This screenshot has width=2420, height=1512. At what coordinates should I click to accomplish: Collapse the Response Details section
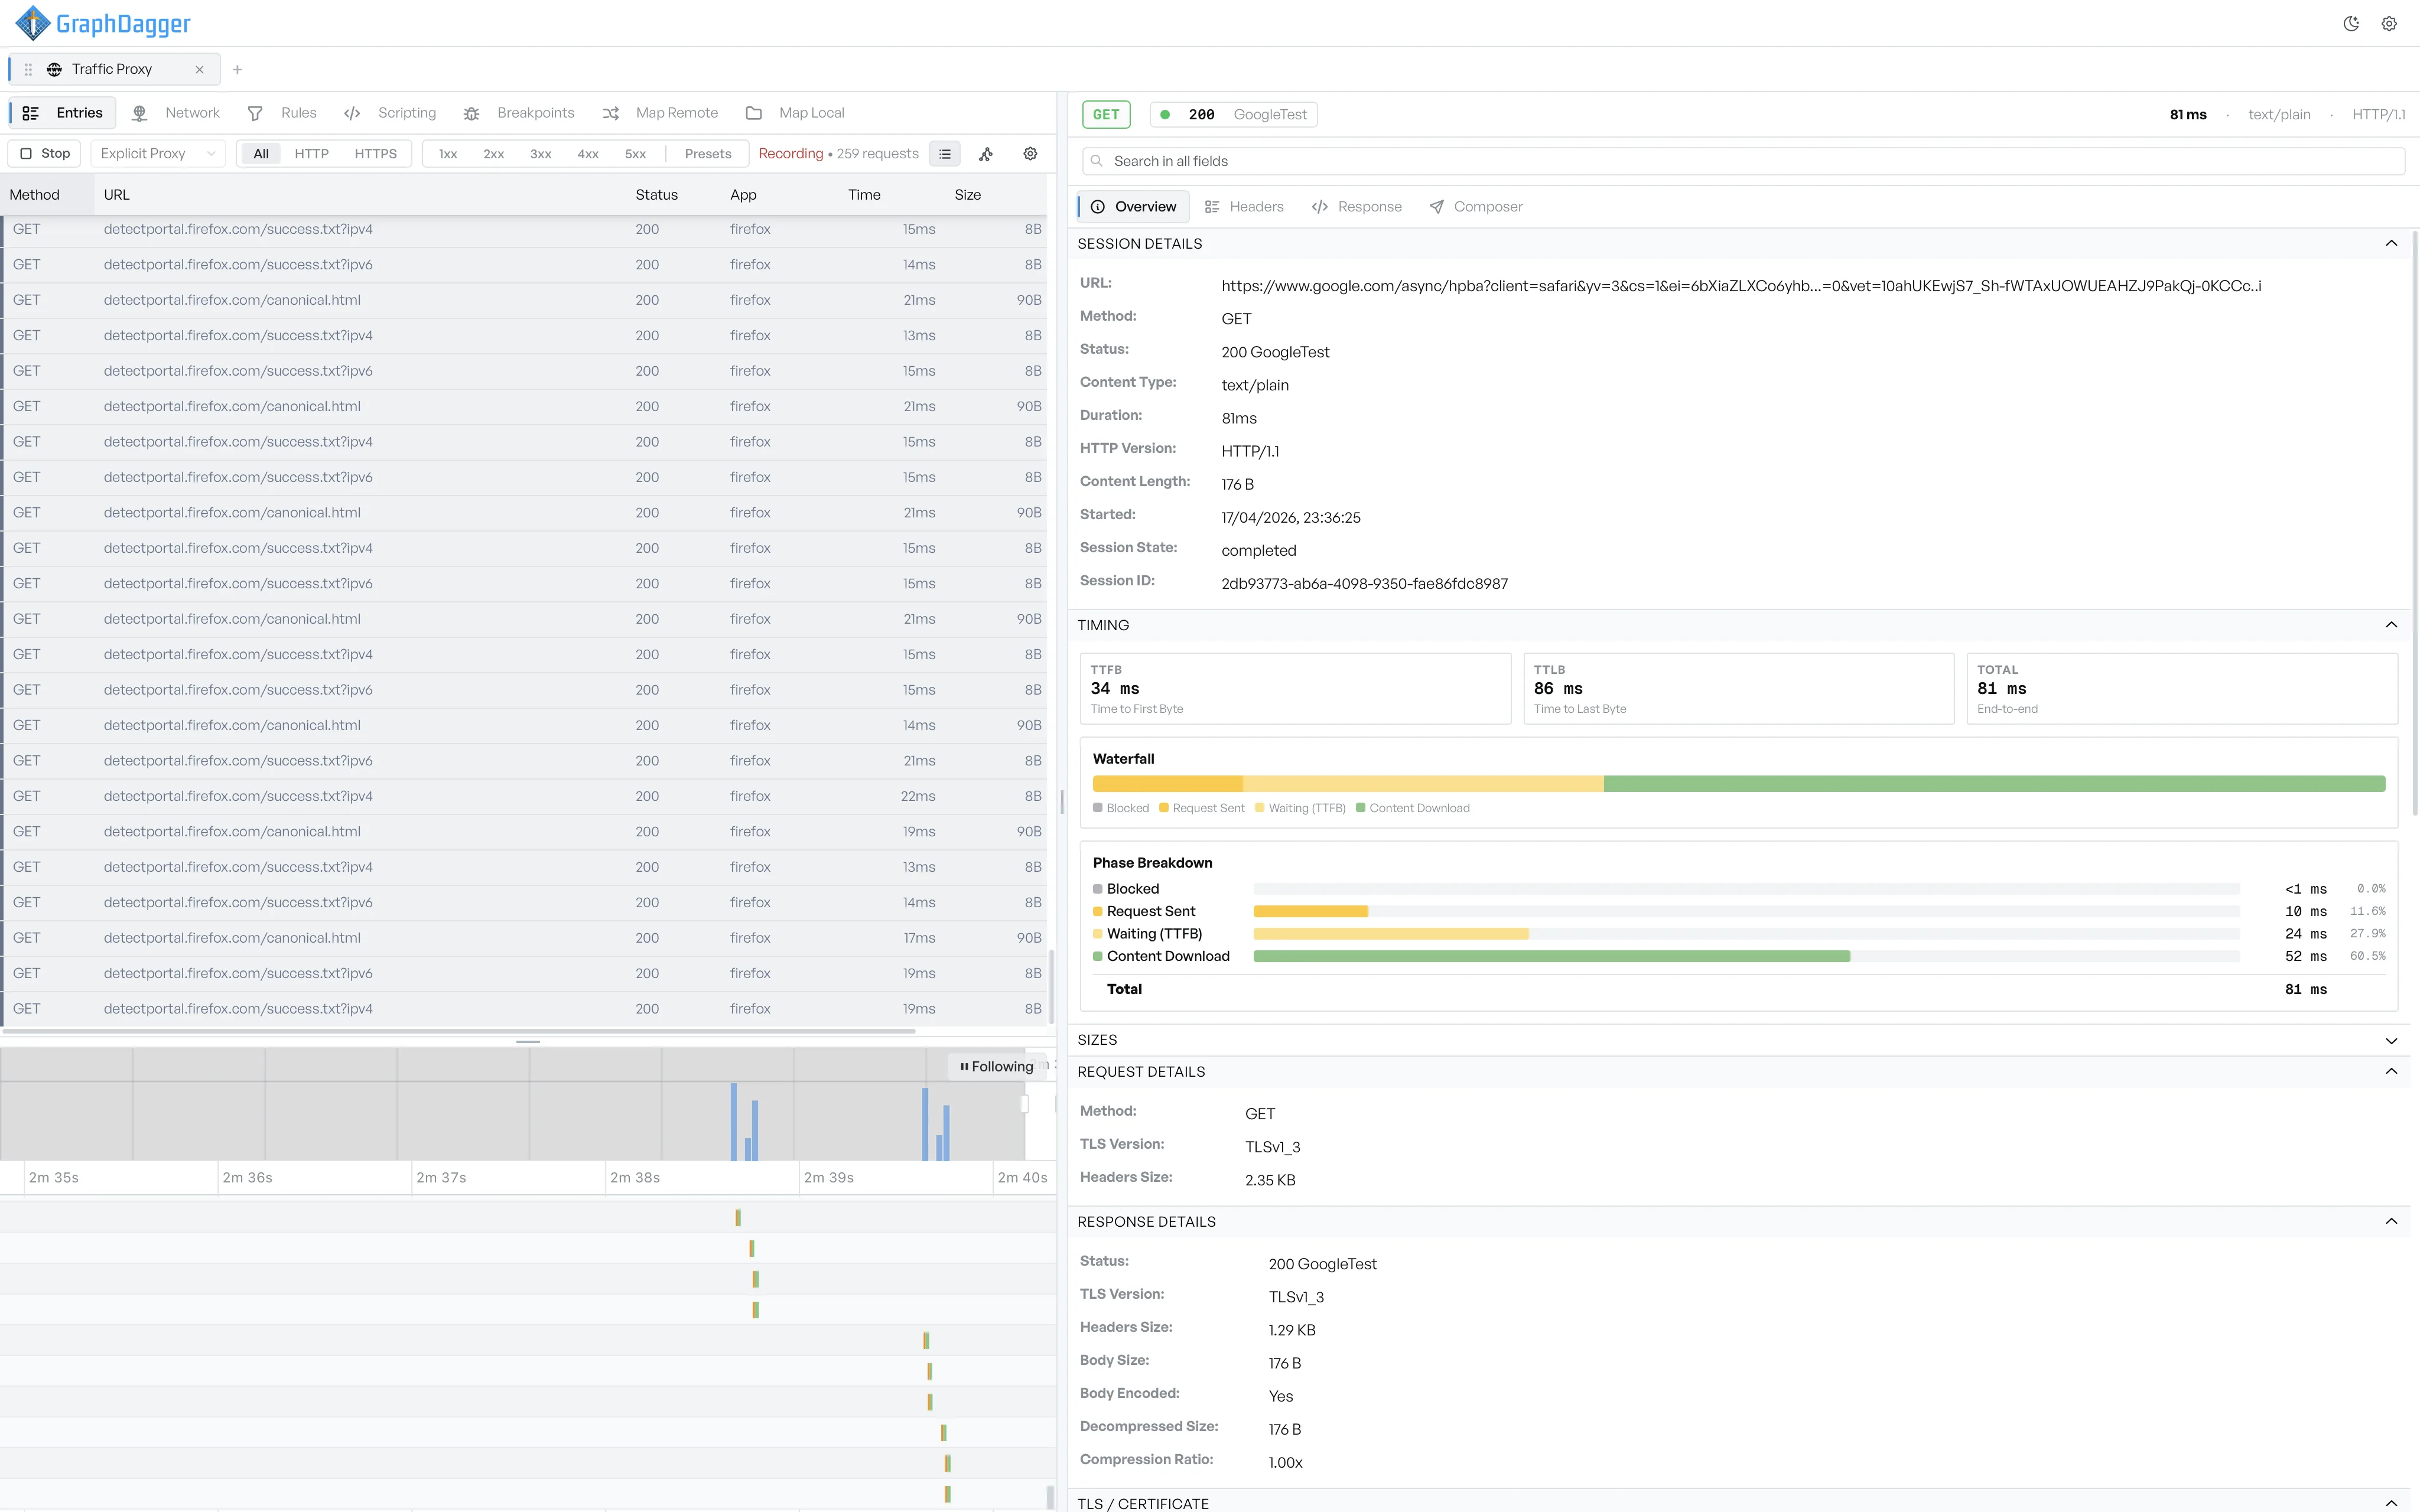pyautogui.click(x=2391, y=1221)
